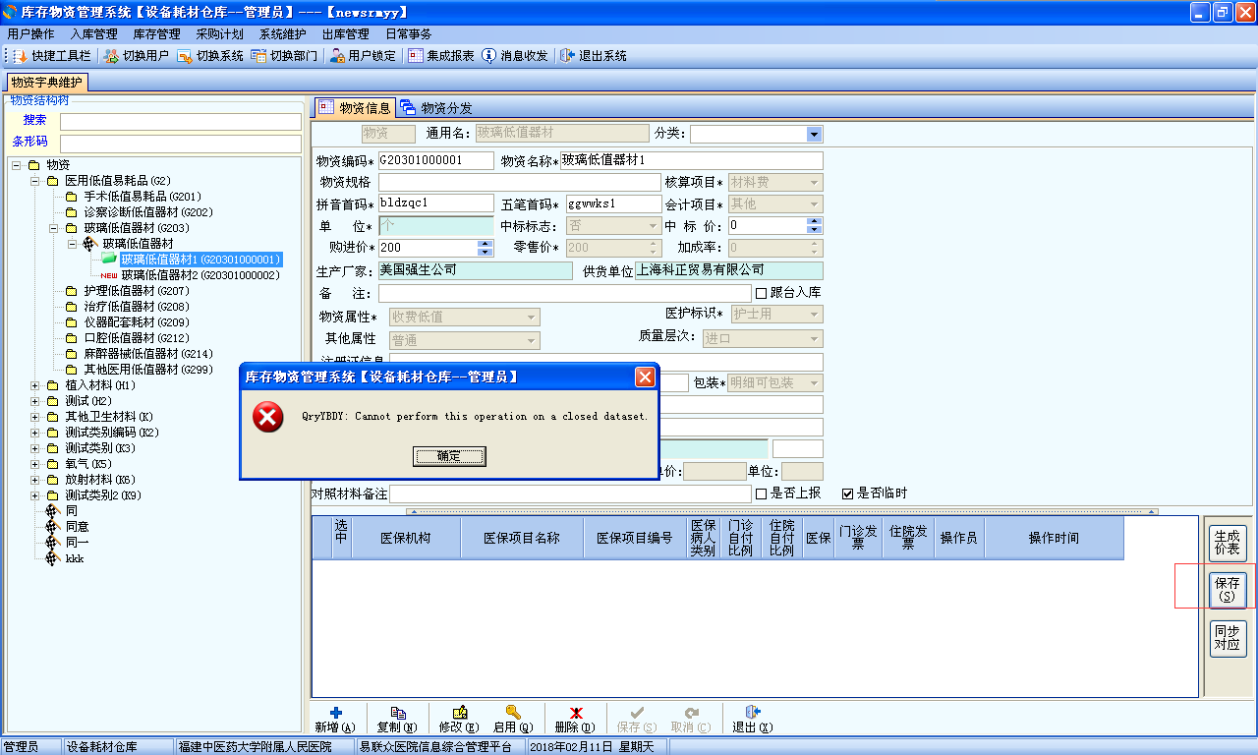Open the 会计项目 dropdown
The height and width of the screenshot is (755, 1258).
click(814, 203)
